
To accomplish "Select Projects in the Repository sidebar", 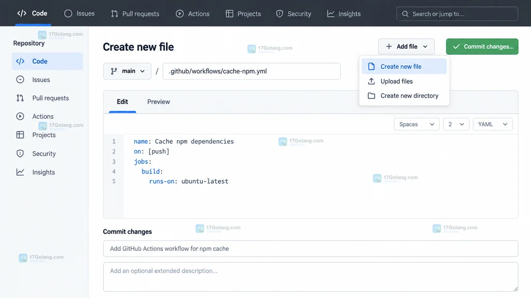I will tap(47, 135).
